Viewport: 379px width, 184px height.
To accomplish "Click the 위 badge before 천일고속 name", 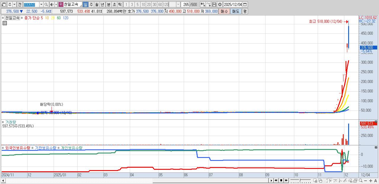I will pos(61,4).
